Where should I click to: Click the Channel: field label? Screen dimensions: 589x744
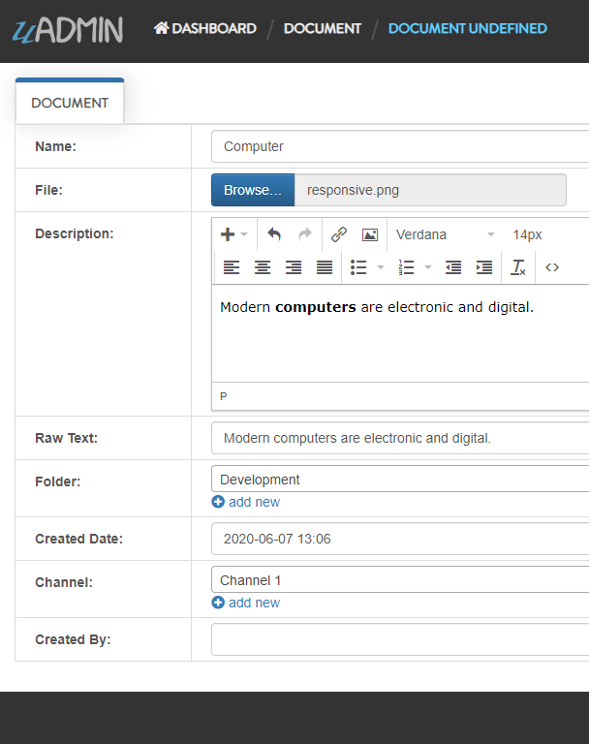[x=64, y=582]
